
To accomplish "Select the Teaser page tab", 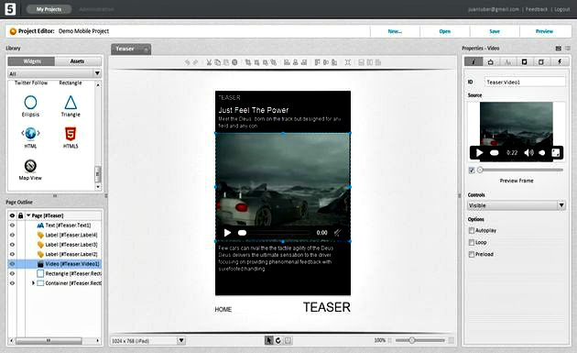I will pyautogui.click(x=131, y=49).
